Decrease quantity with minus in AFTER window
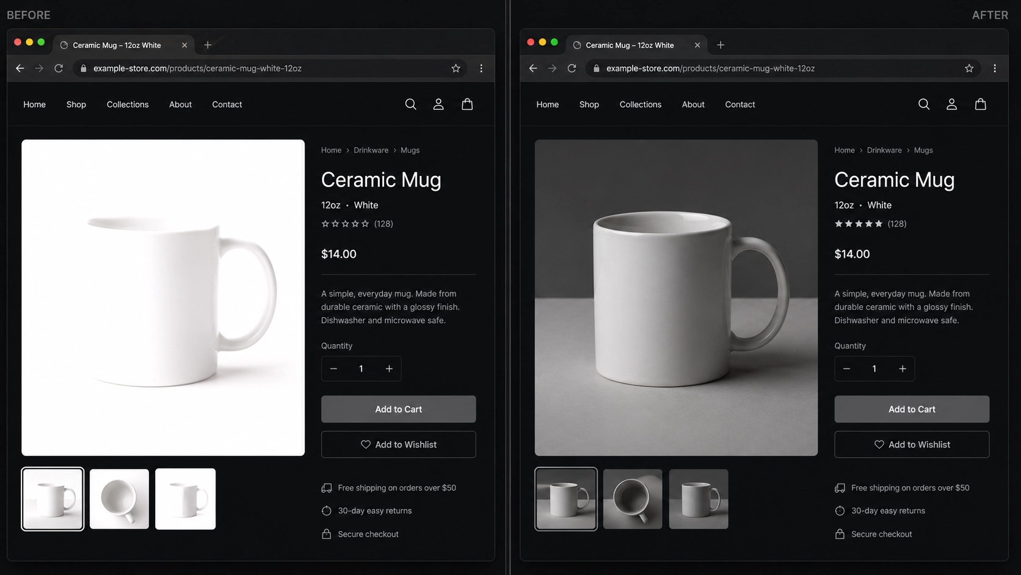This screenshot has height=575, width=1021. click(846, 368)
